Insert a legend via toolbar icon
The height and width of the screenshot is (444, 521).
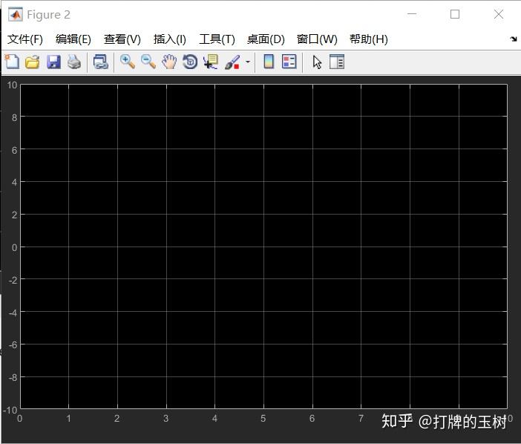pyautogui.click(x=289, y=62)
